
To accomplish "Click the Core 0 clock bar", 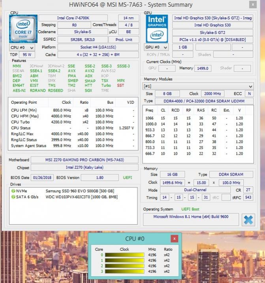I will (124, 255).
